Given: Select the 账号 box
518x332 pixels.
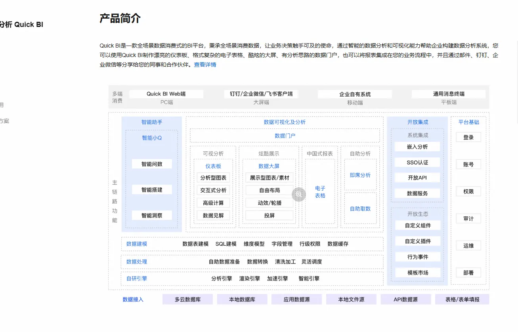Looking at the screenshot, I should point(468,164).
